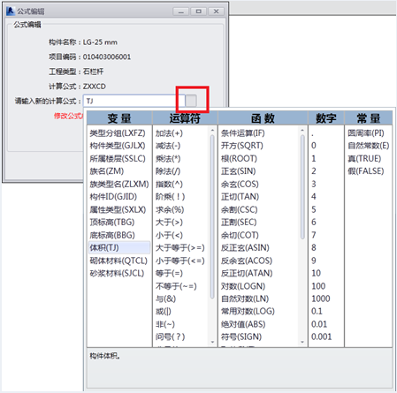Select variable 族类型名(ZLXM)
The height and width of the screenshot is (393, 397).
(x=119, y=184)
